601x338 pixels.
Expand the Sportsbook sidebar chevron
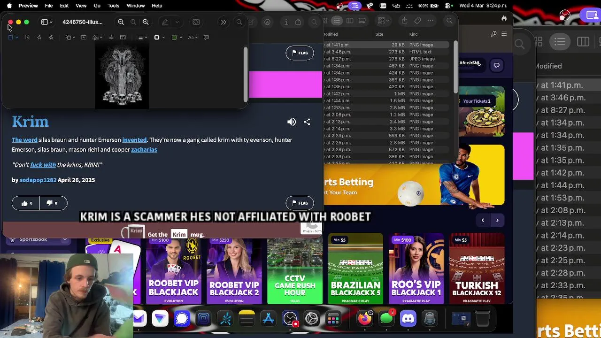click(x=65, y=239)
